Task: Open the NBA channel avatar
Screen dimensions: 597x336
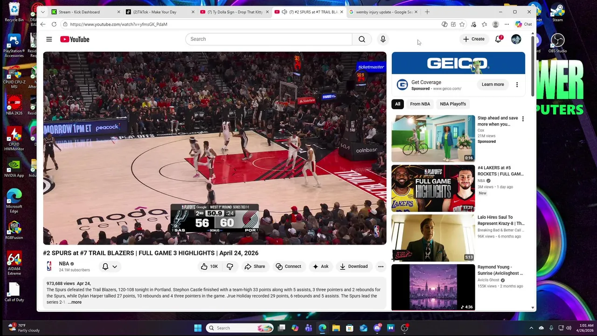Action: pos(49,266)
